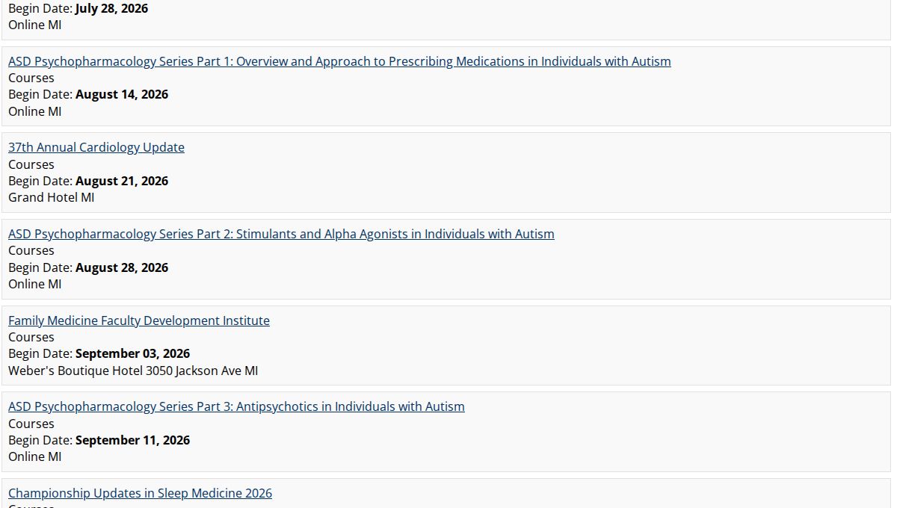The width and height of the screenshot is (897, 508).
Task: Click Courses label under Family Medicine Faculty
Action: click(x=31, y=337)
